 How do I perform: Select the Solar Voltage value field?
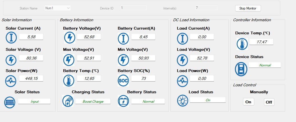pos(31,58)
